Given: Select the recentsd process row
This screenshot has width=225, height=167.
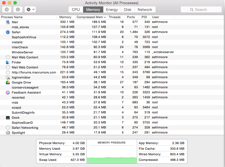Looking at the screenshot, I should 112,97.
